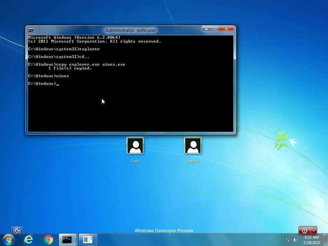Screen dimensions: 328x246
Task: Switch to Command Prompt taskbar button
Action: tap(67, 240)
